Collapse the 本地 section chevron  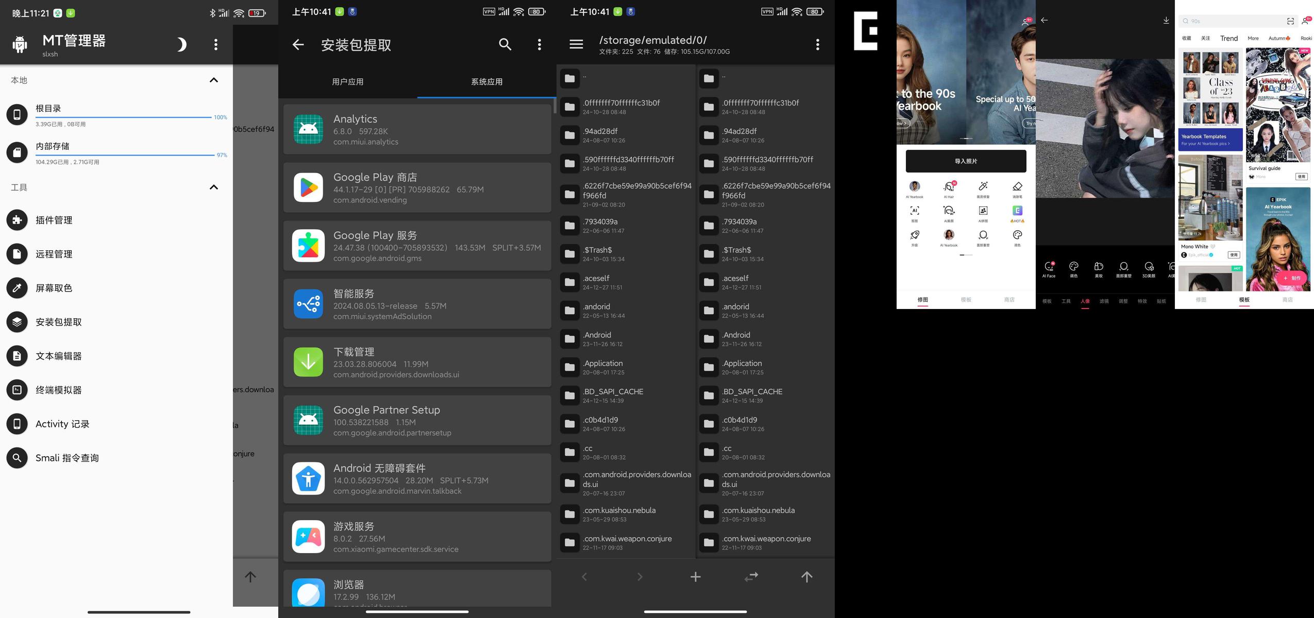click(214, 80)
